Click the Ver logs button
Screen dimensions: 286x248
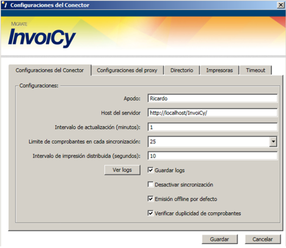(122, 170)
